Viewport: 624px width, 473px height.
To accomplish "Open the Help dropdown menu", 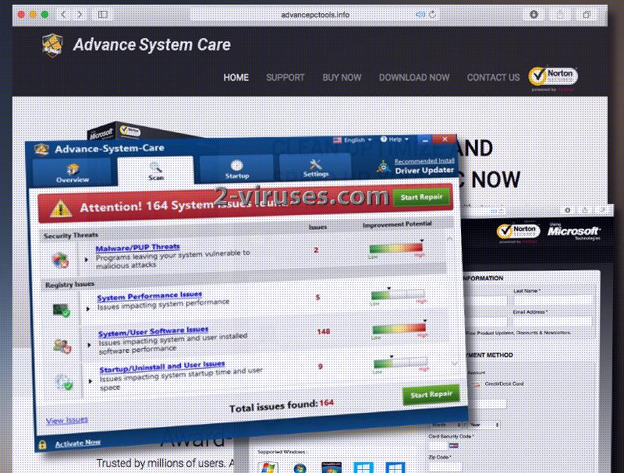I will click(x=395, y=139).
